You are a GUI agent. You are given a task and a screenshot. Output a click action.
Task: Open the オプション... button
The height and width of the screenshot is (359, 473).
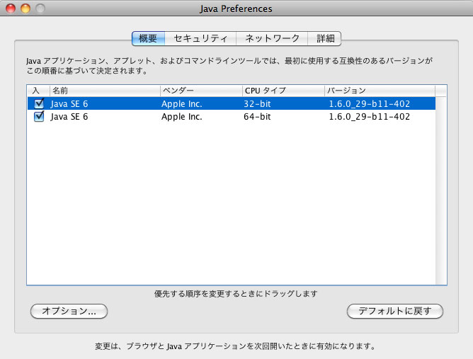tap(69, 311)
